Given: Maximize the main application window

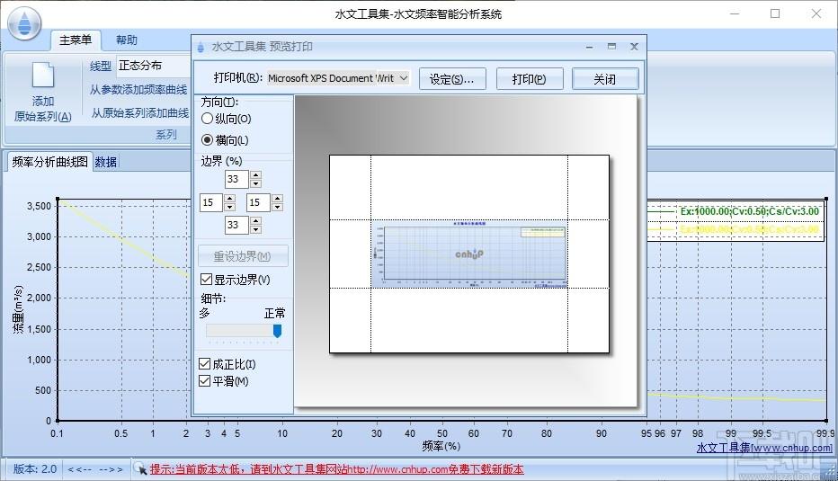Looking at the screenshot, I should click(775, 13).
